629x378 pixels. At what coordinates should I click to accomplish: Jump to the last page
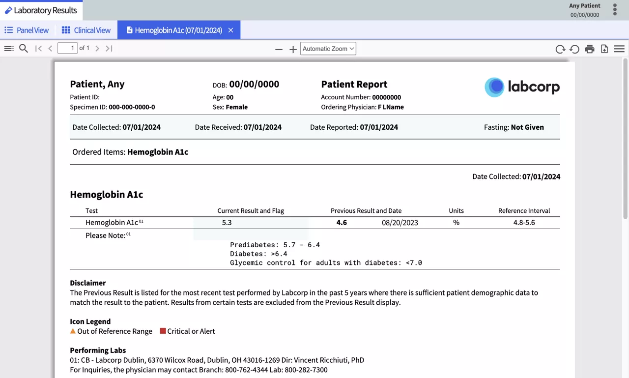click(109, 48)
